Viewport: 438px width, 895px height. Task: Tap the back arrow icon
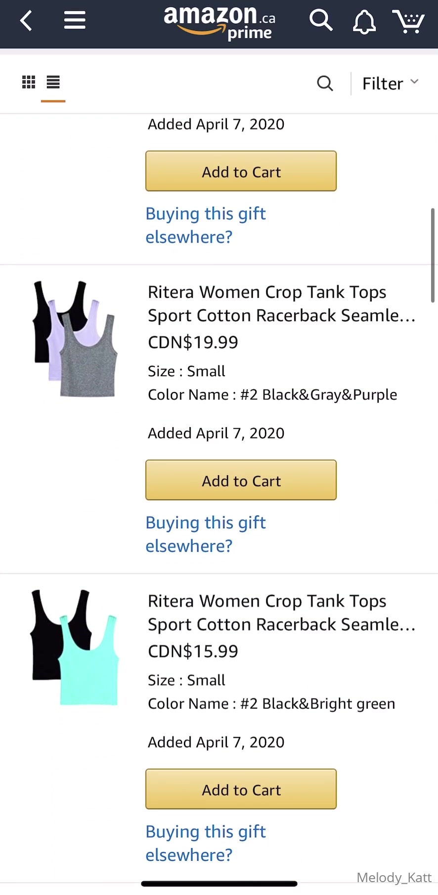[x=27, y=21]
